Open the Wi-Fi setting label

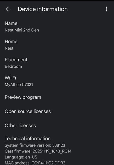pos(10,78)
